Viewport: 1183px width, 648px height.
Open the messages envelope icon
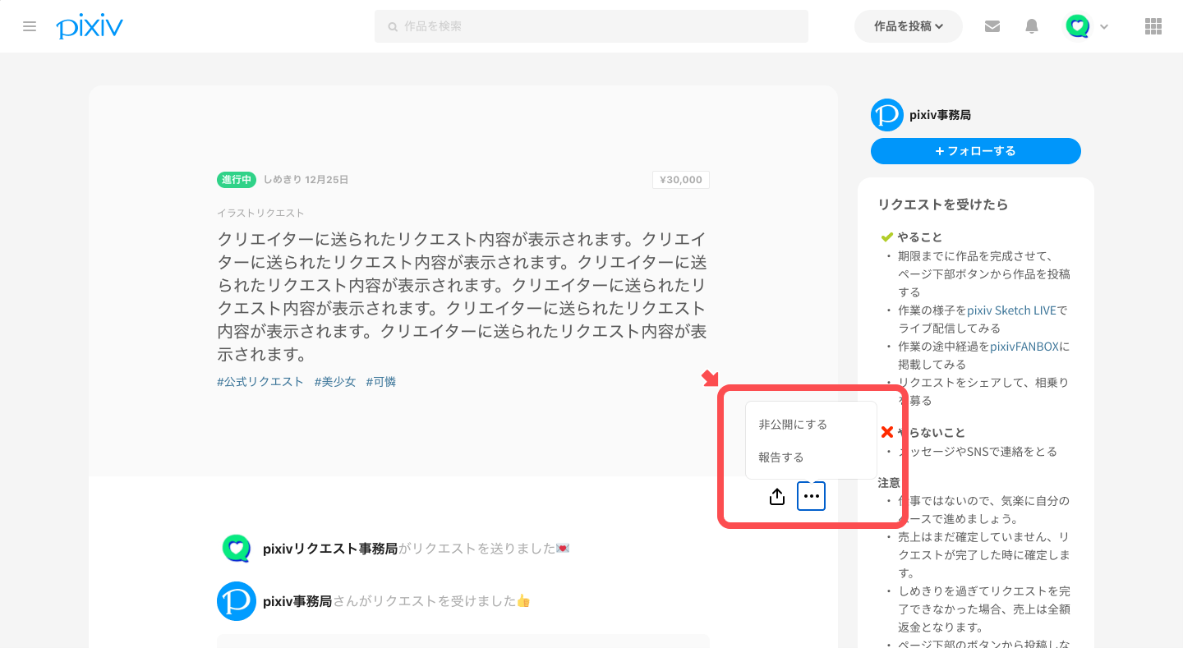(x=992, y=26)
